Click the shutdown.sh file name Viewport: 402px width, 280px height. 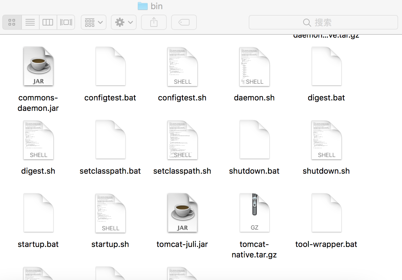(x=326, y=171)
